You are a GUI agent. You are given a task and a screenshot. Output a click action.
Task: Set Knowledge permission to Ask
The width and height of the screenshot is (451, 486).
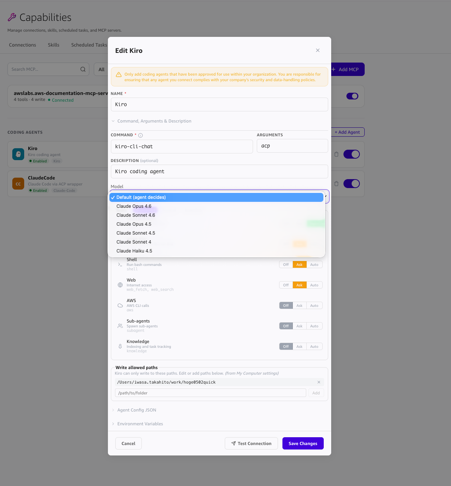point(300,346)
